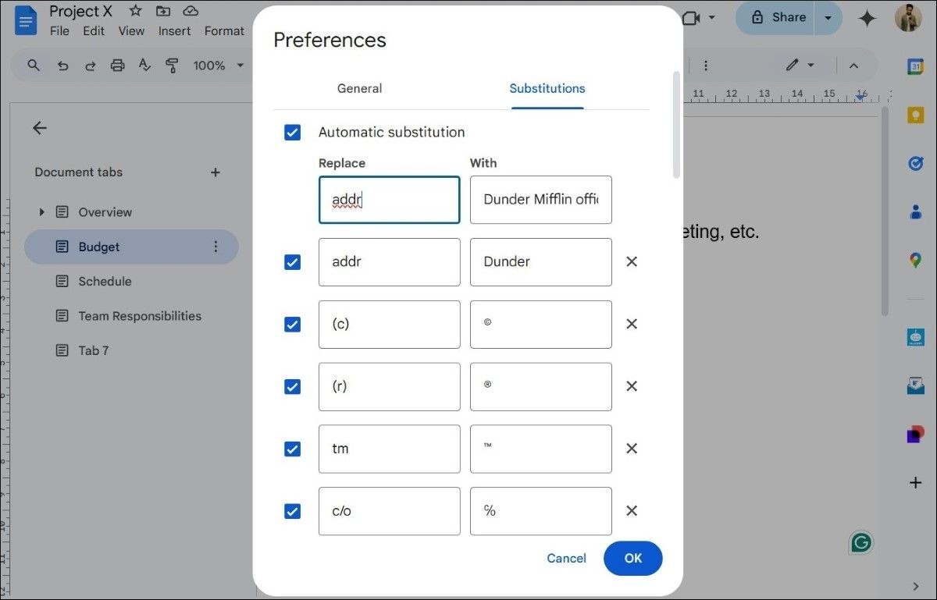Remove the addr substitution row
Screen dimensions: 937x600
tap(632, 261)
